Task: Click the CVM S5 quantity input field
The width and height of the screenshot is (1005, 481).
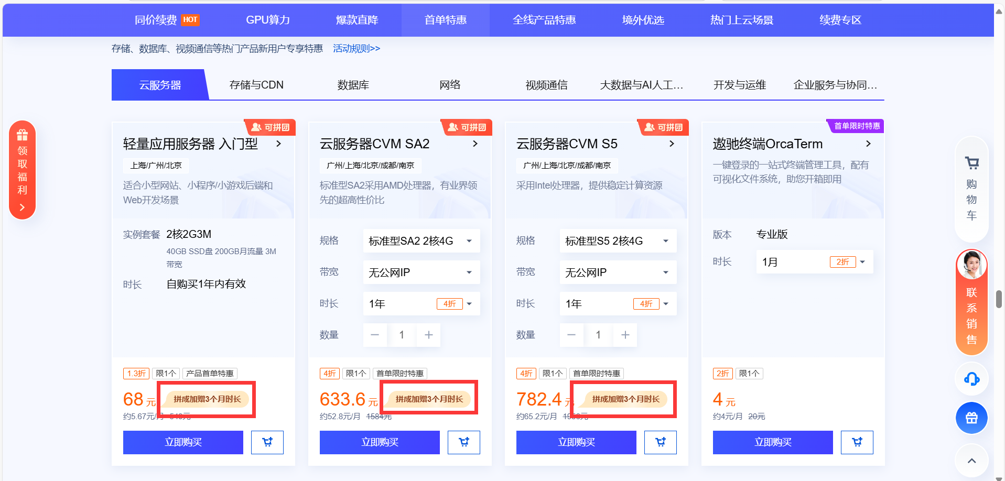Action: coord(598,335)
